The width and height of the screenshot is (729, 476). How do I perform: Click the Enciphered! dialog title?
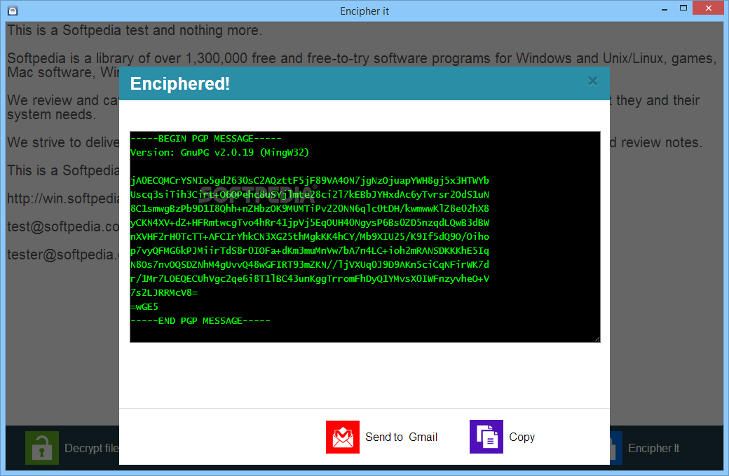click(180, 83)
